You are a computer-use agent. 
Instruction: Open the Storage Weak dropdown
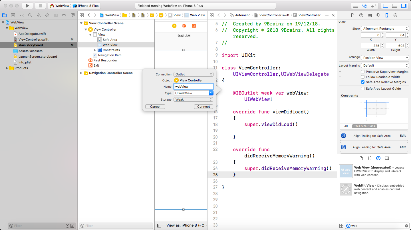click(x=194, y=99)
